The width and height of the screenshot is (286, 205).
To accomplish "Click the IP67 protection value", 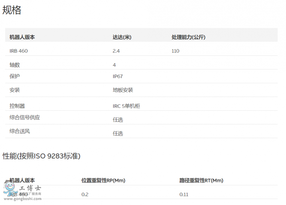I will click(118, 77).
